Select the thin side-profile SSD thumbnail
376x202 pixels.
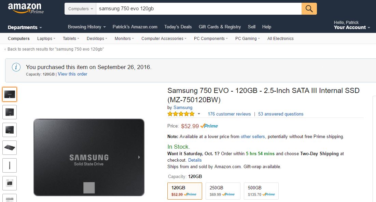(10, 165)
